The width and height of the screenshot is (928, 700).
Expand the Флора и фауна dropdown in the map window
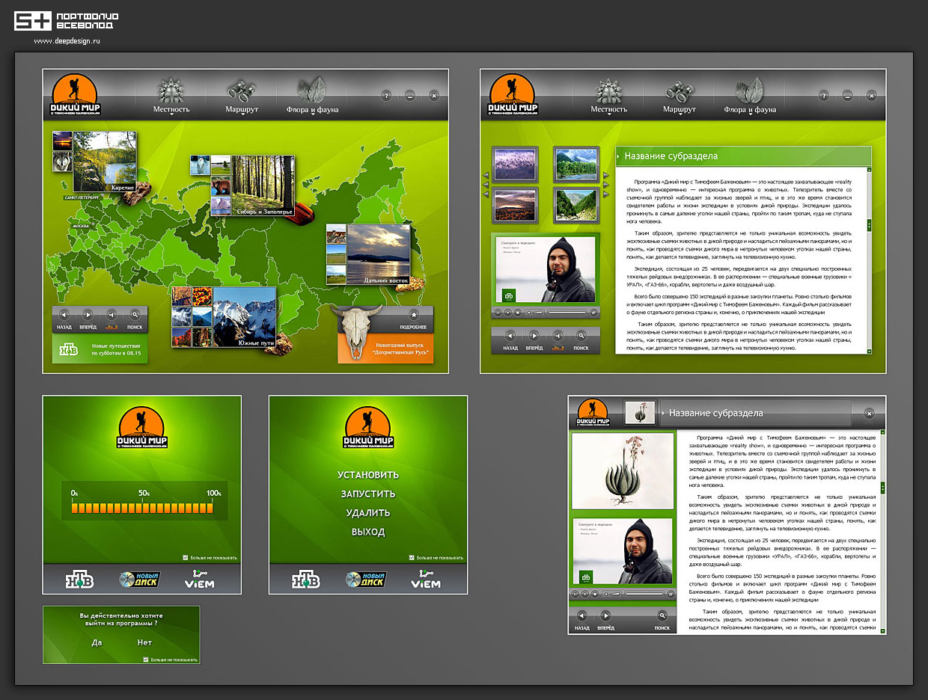pos(312,110)
